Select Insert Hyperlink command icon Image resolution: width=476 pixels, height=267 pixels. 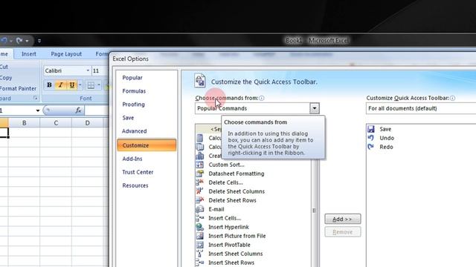200,227
